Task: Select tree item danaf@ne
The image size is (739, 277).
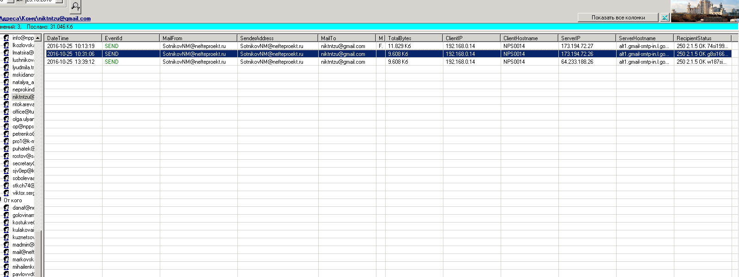Action: coord(23,208)
